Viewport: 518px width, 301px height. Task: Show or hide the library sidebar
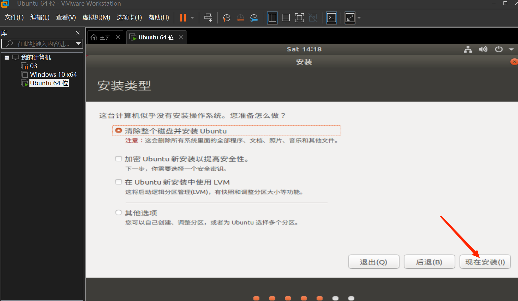click(x=273, y=18)
